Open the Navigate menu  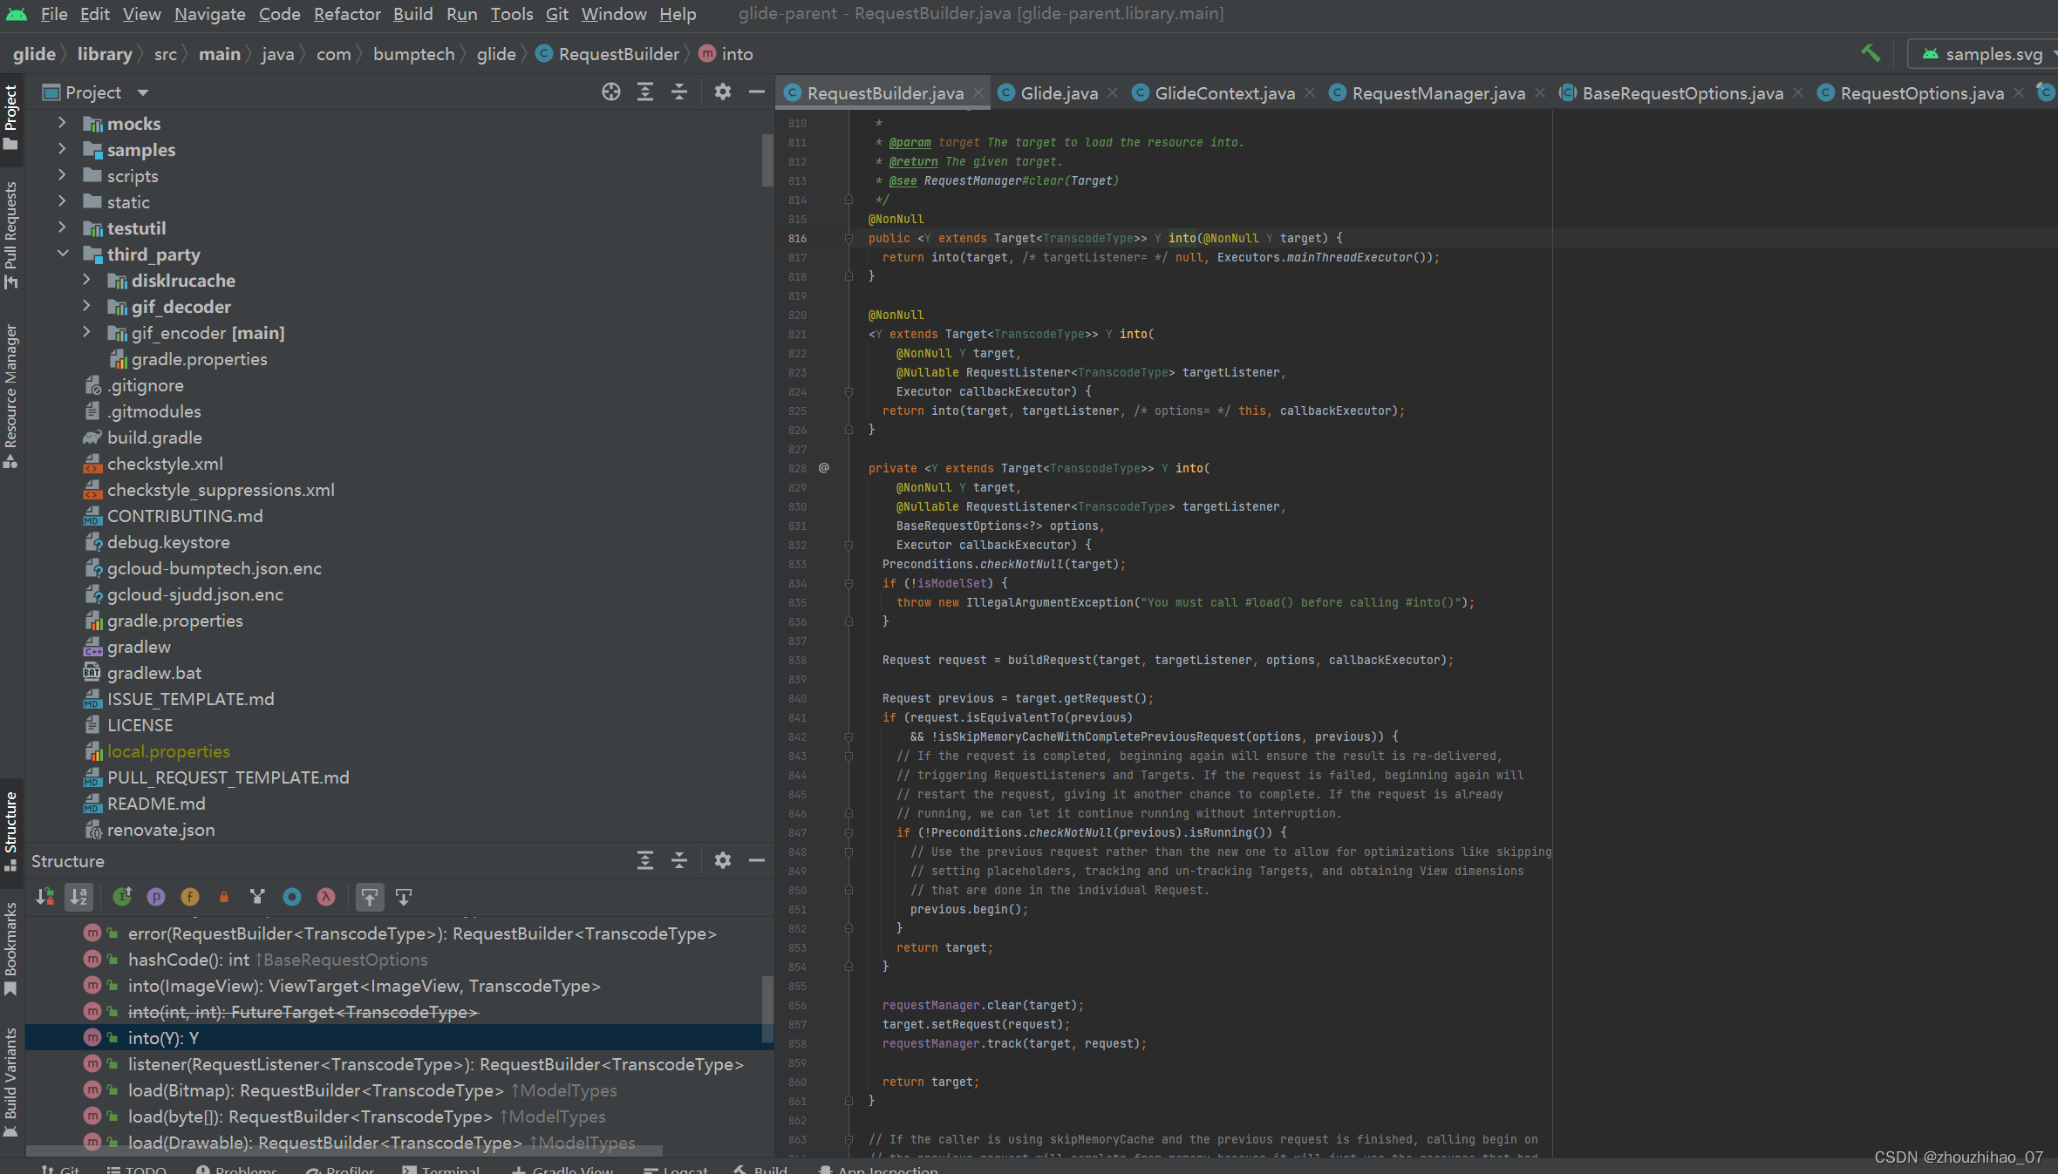tap(210, 14)
